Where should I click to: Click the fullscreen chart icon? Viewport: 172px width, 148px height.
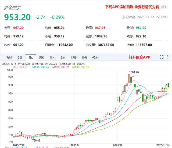(x=162, y=57)
